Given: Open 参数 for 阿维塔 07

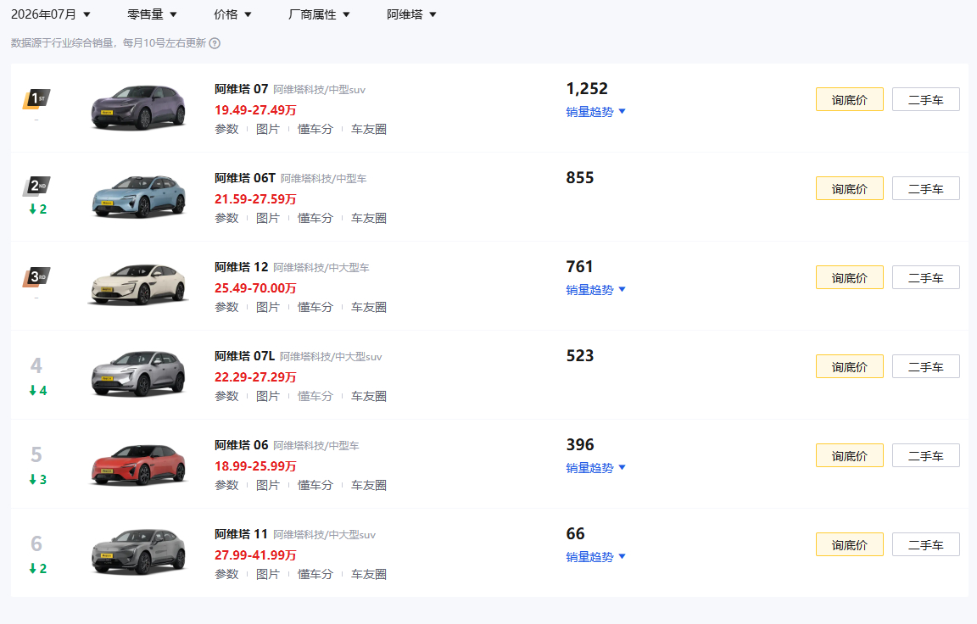Looking at the screenshot, I should 226,129.
